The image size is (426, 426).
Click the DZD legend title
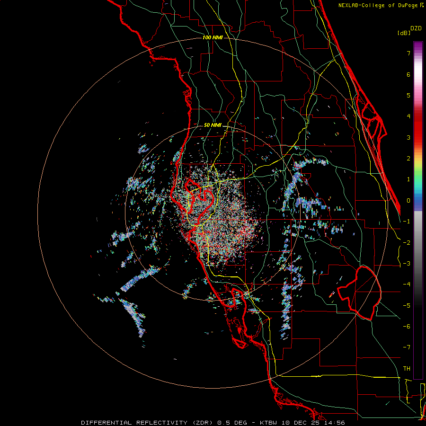[x=416, y=28]
